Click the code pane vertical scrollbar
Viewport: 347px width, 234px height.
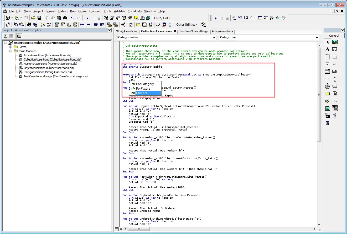tap(319, 94)
